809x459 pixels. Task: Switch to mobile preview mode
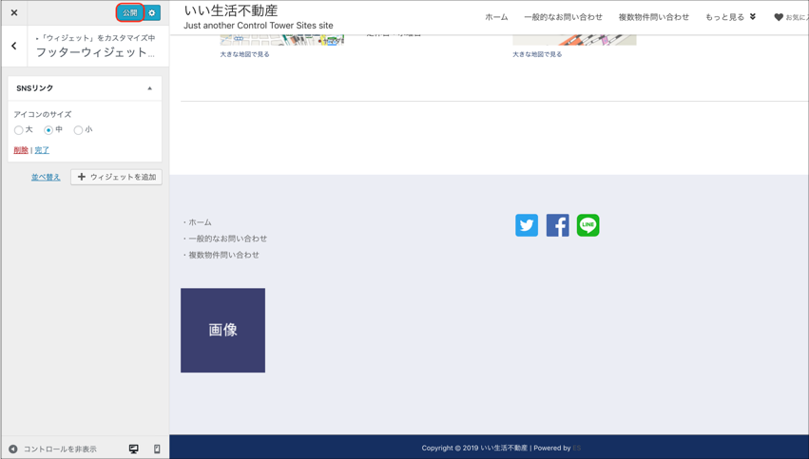coord(157,449)
